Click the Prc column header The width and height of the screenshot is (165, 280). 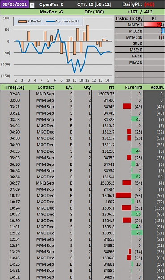[x=111, y=87]
